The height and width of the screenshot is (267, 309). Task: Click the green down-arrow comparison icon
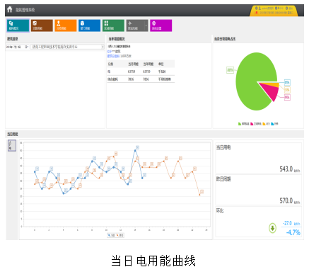point(272,228)
